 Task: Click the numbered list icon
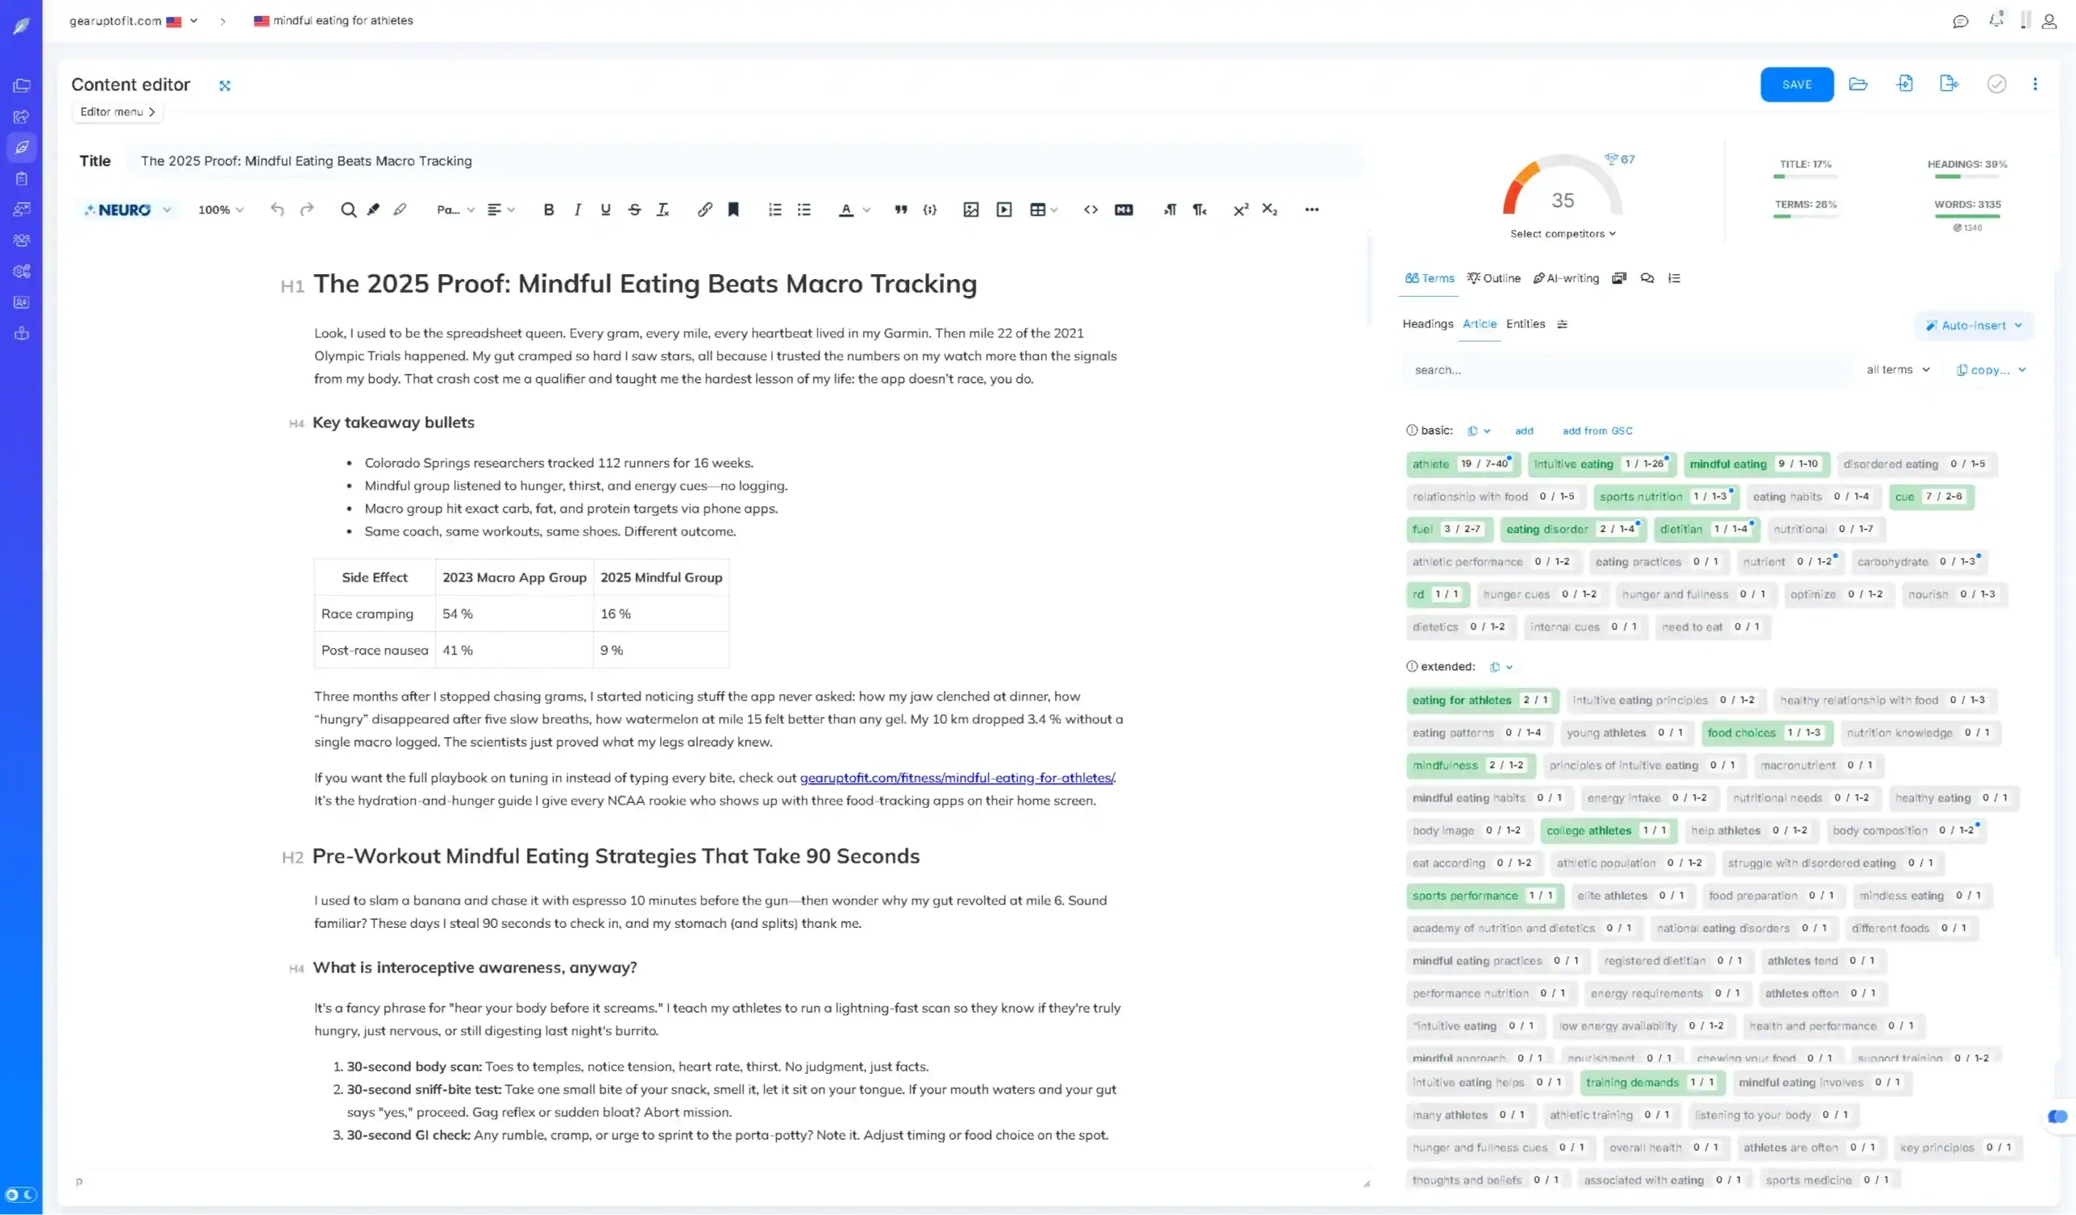tap(774, 210)
